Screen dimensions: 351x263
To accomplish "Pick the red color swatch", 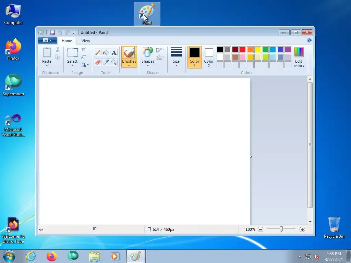I will pos(243,49).
